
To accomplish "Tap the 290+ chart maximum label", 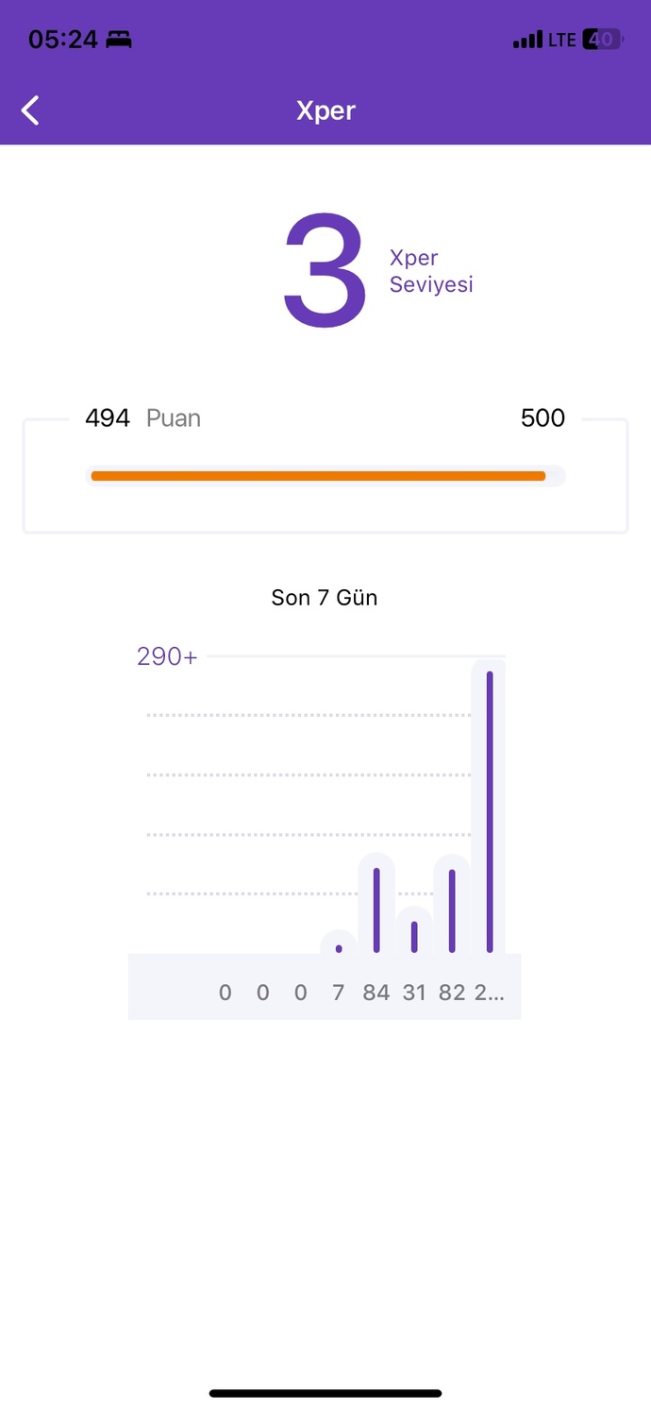I will tap(167, 656).
